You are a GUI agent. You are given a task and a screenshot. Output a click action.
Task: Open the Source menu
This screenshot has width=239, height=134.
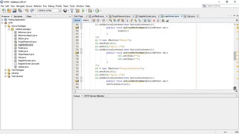click(29, 6)
